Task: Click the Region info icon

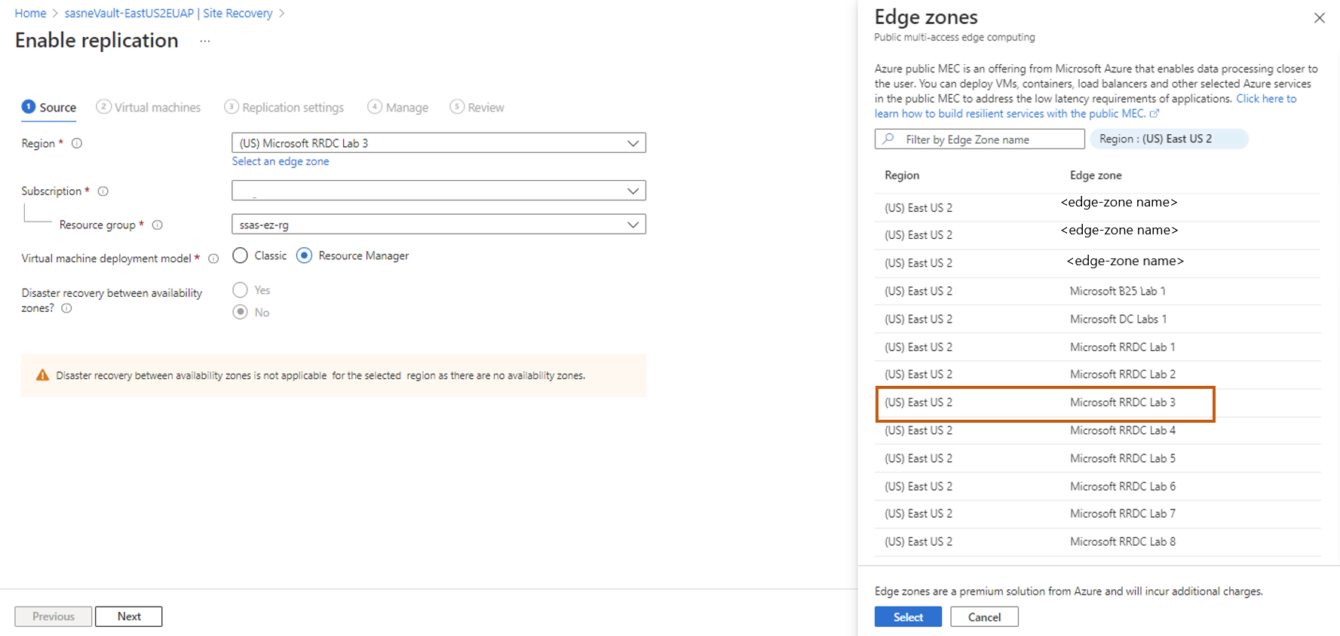Action: (x=77, y=143)
